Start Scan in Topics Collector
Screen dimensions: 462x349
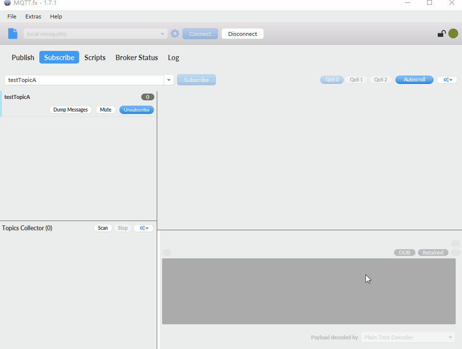103,228
